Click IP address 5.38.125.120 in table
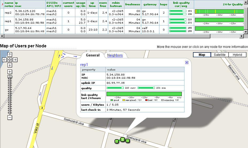 [25, 11]
